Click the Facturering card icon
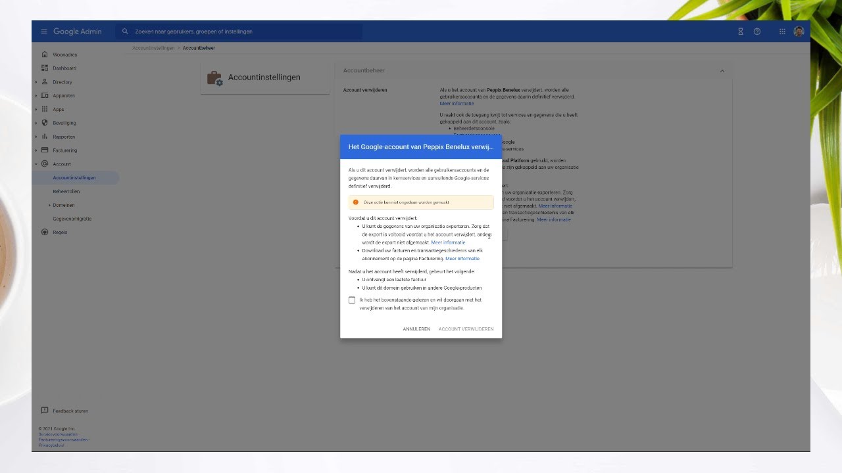This screenshot has width=842, height=473. pos(45,150)
